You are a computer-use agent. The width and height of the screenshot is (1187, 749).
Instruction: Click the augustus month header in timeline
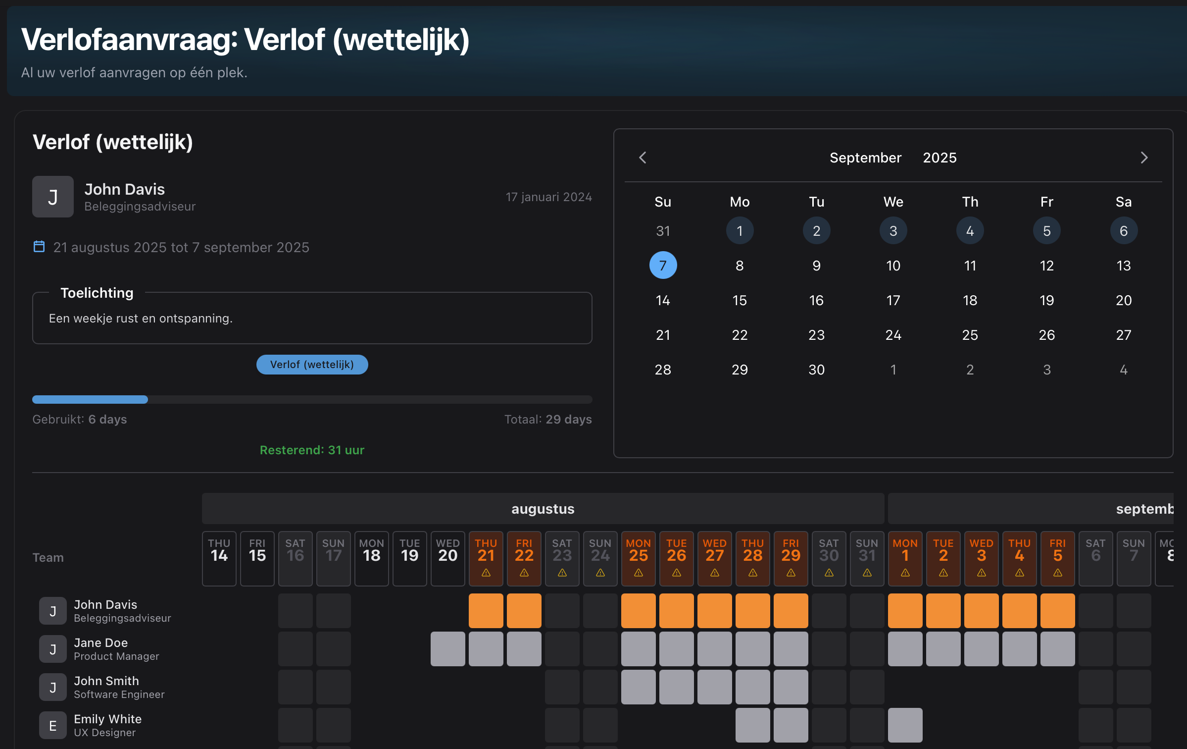[543, 509]
